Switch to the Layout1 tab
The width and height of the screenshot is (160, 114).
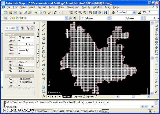tap(78, 97)
